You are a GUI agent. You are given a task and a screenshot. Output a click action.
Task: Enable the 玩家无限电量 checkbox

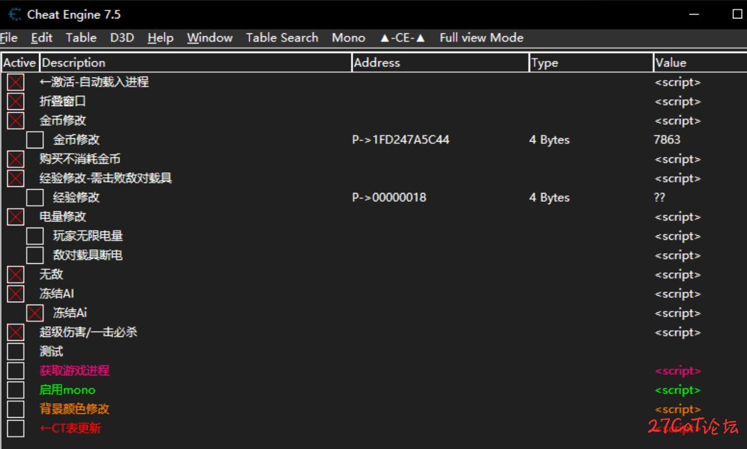click(35, 236)
